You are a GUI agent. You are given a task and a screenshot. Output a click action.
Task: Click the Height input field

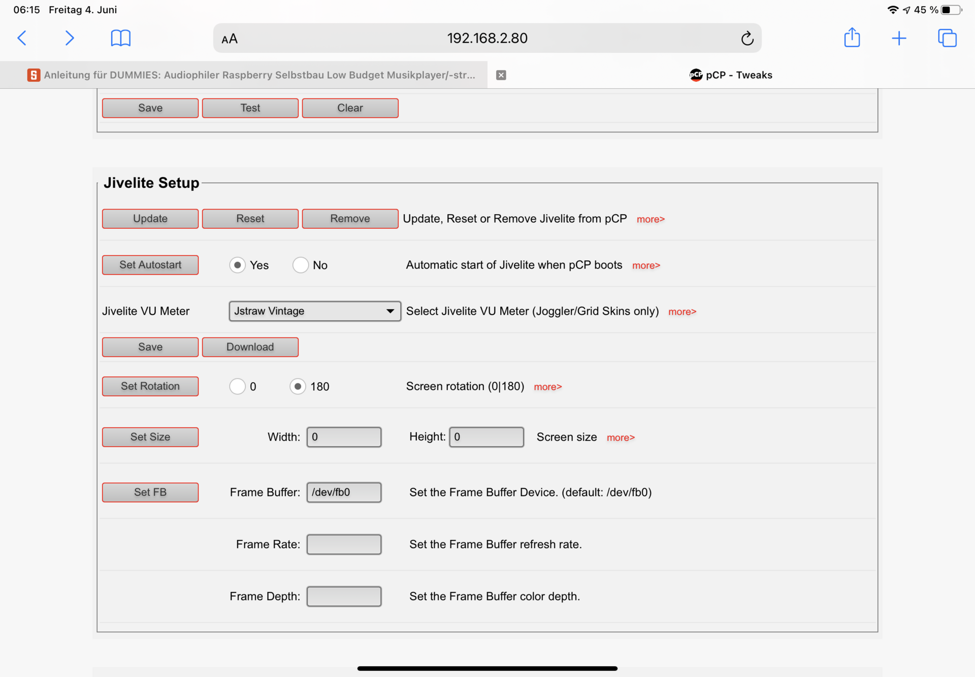(486, 437)
